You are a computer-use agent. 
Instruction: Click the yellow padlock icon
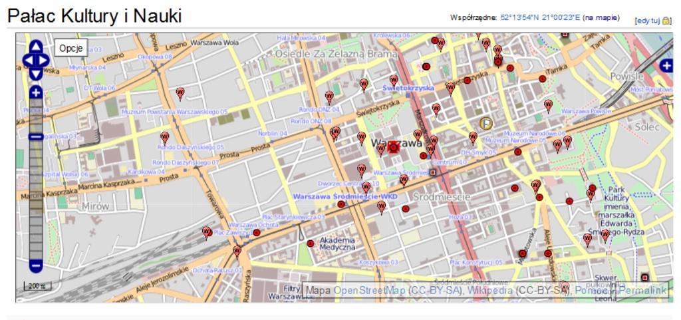point(666,21)
